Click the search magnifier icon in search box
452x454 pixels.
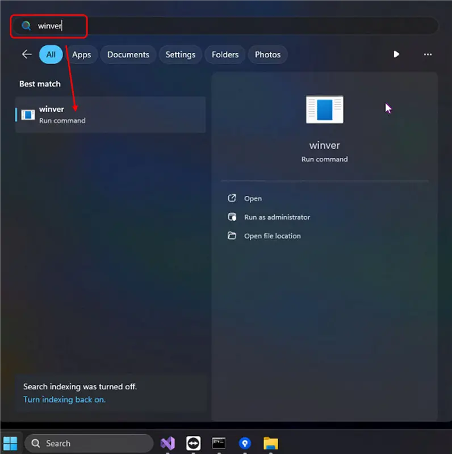coord(26,26)
